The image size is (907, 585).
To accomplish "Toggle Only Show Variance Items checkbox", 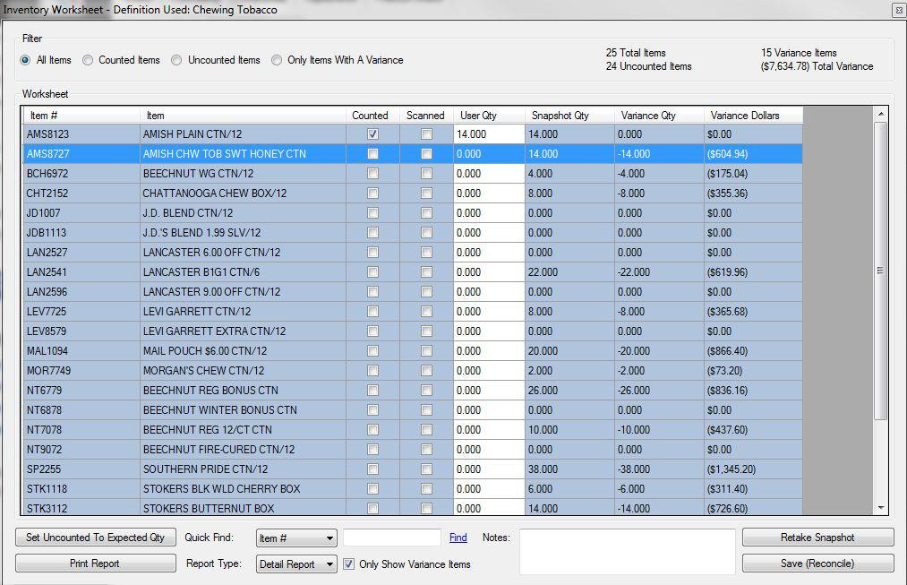I will pyautogui.click(x=349, y=564).
